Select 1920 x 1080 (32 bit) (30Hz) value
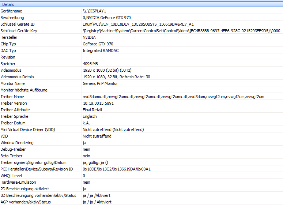 (107, 70)
